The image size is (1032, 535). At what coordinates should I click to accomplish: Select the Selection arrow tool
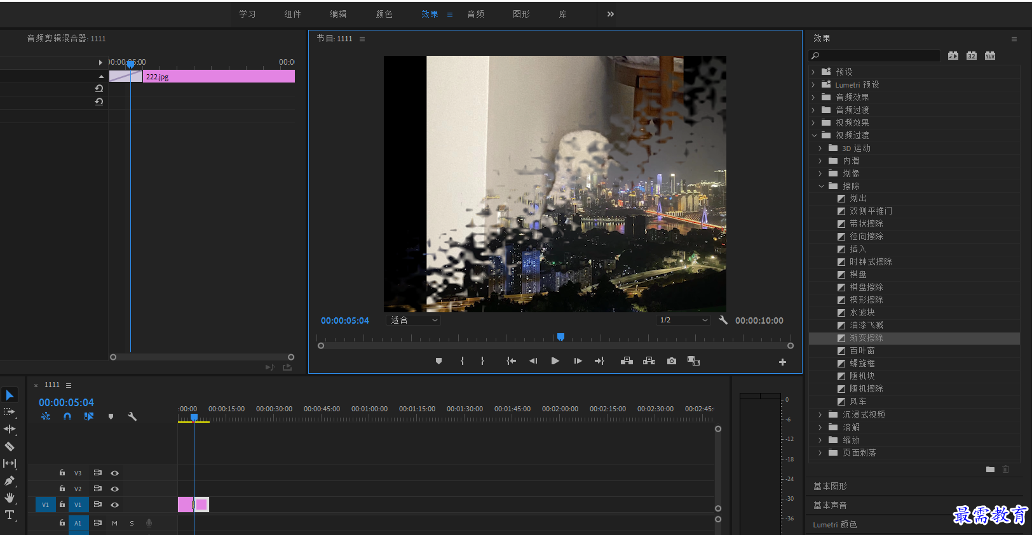(10, 395)
